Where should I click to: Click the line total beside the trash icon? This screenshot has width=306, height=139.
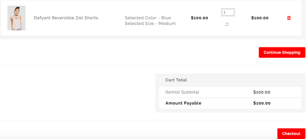click(x=260, y=18)
